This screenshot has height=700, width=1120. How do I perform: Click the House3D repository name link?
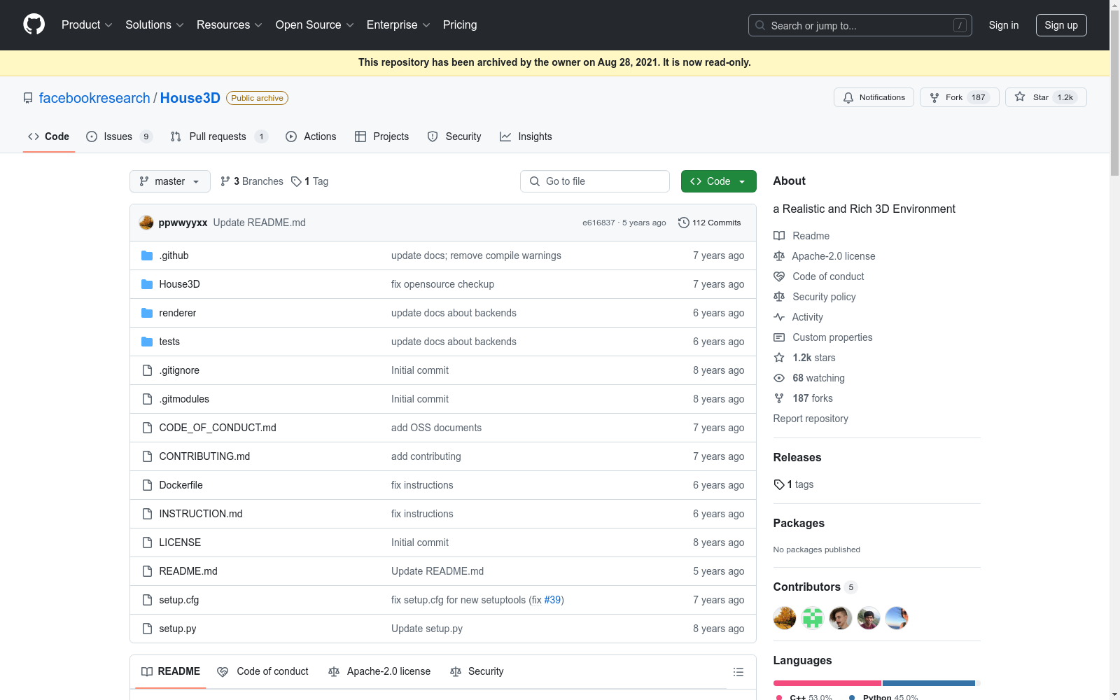point(190,98)
